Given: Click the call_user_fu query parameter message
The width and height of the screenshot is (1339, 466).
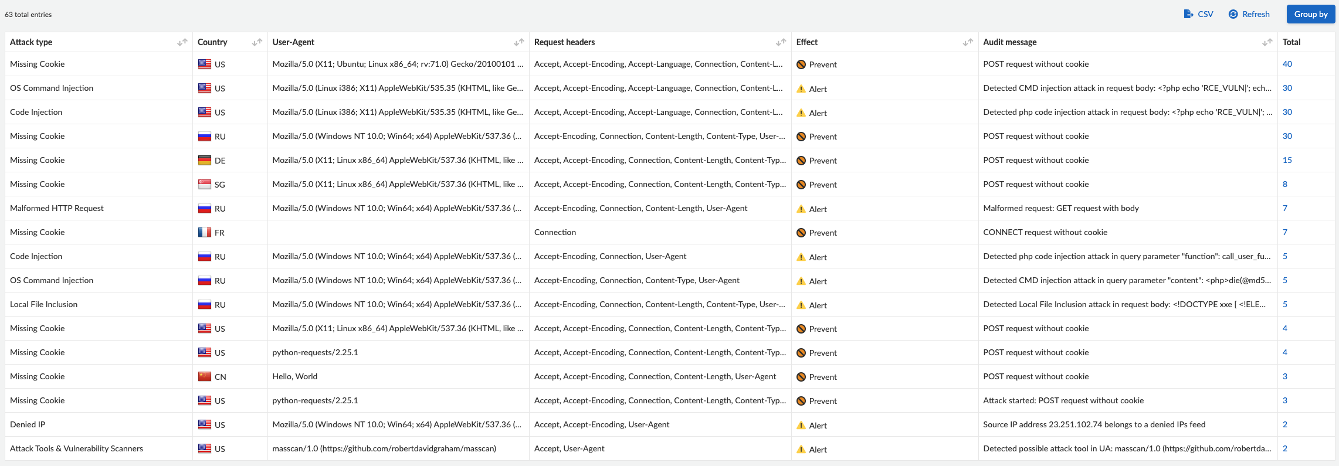Looking at the screenshot, I should [1127, 256].
